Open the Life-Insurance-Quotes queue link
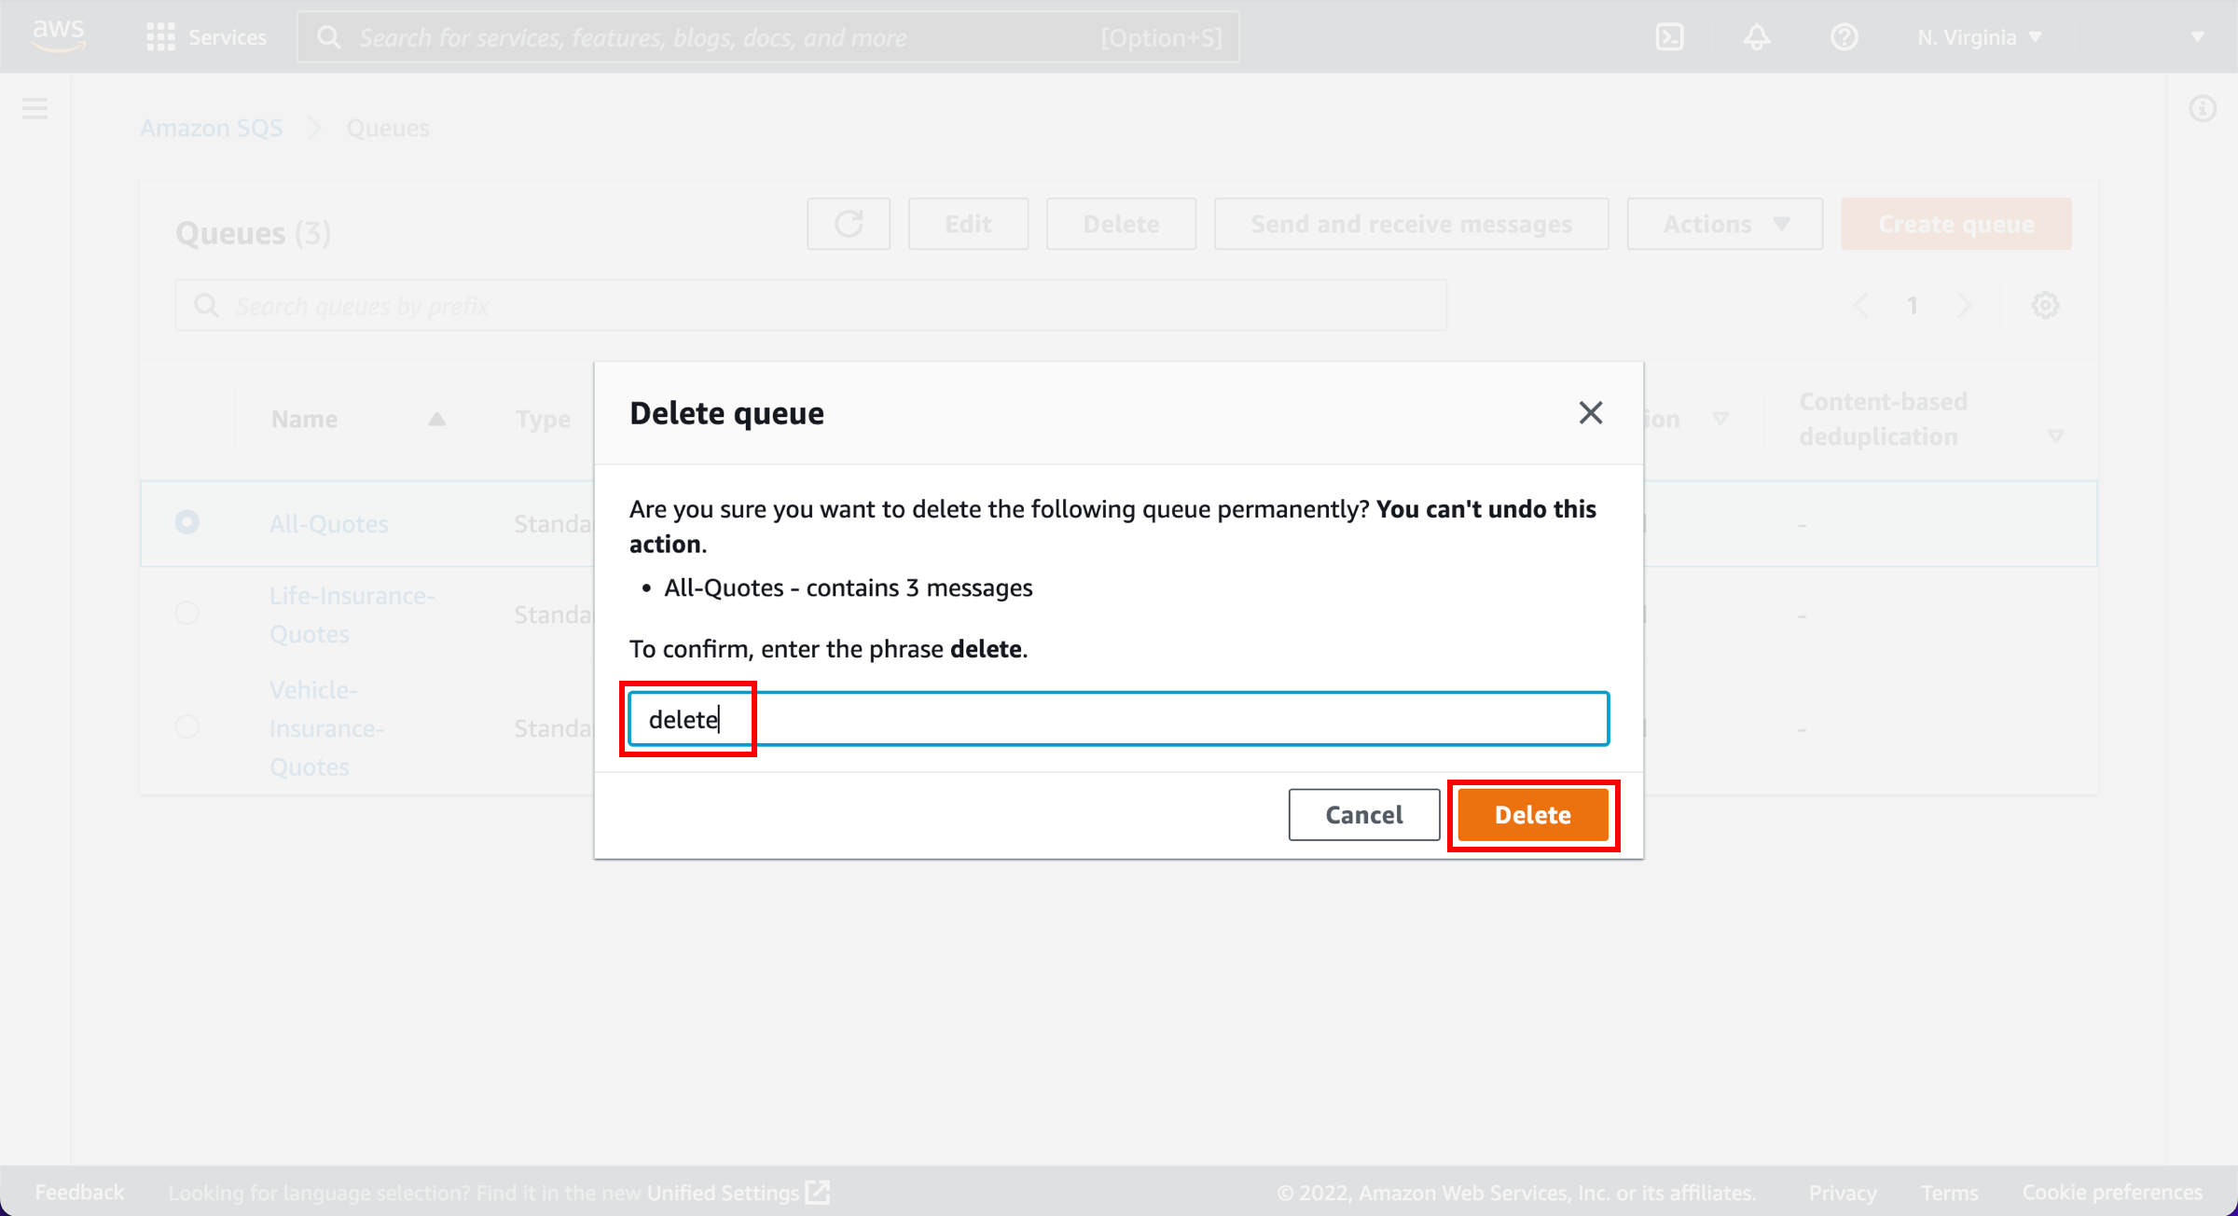This screenshot has height=1216, width=2238. pyautogui.click(x=352, y=615)
